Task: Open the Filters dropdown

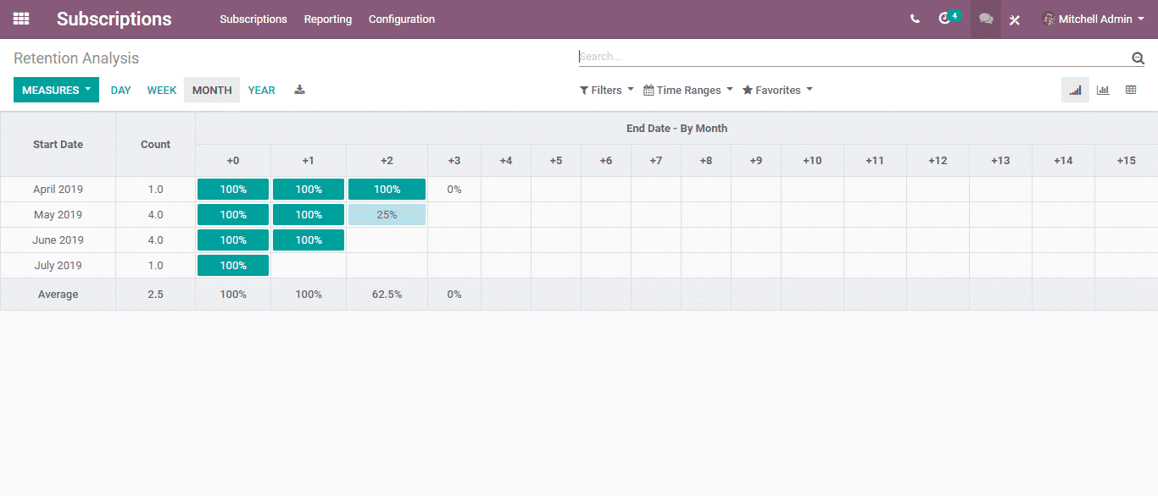Action: click(606, 90)
